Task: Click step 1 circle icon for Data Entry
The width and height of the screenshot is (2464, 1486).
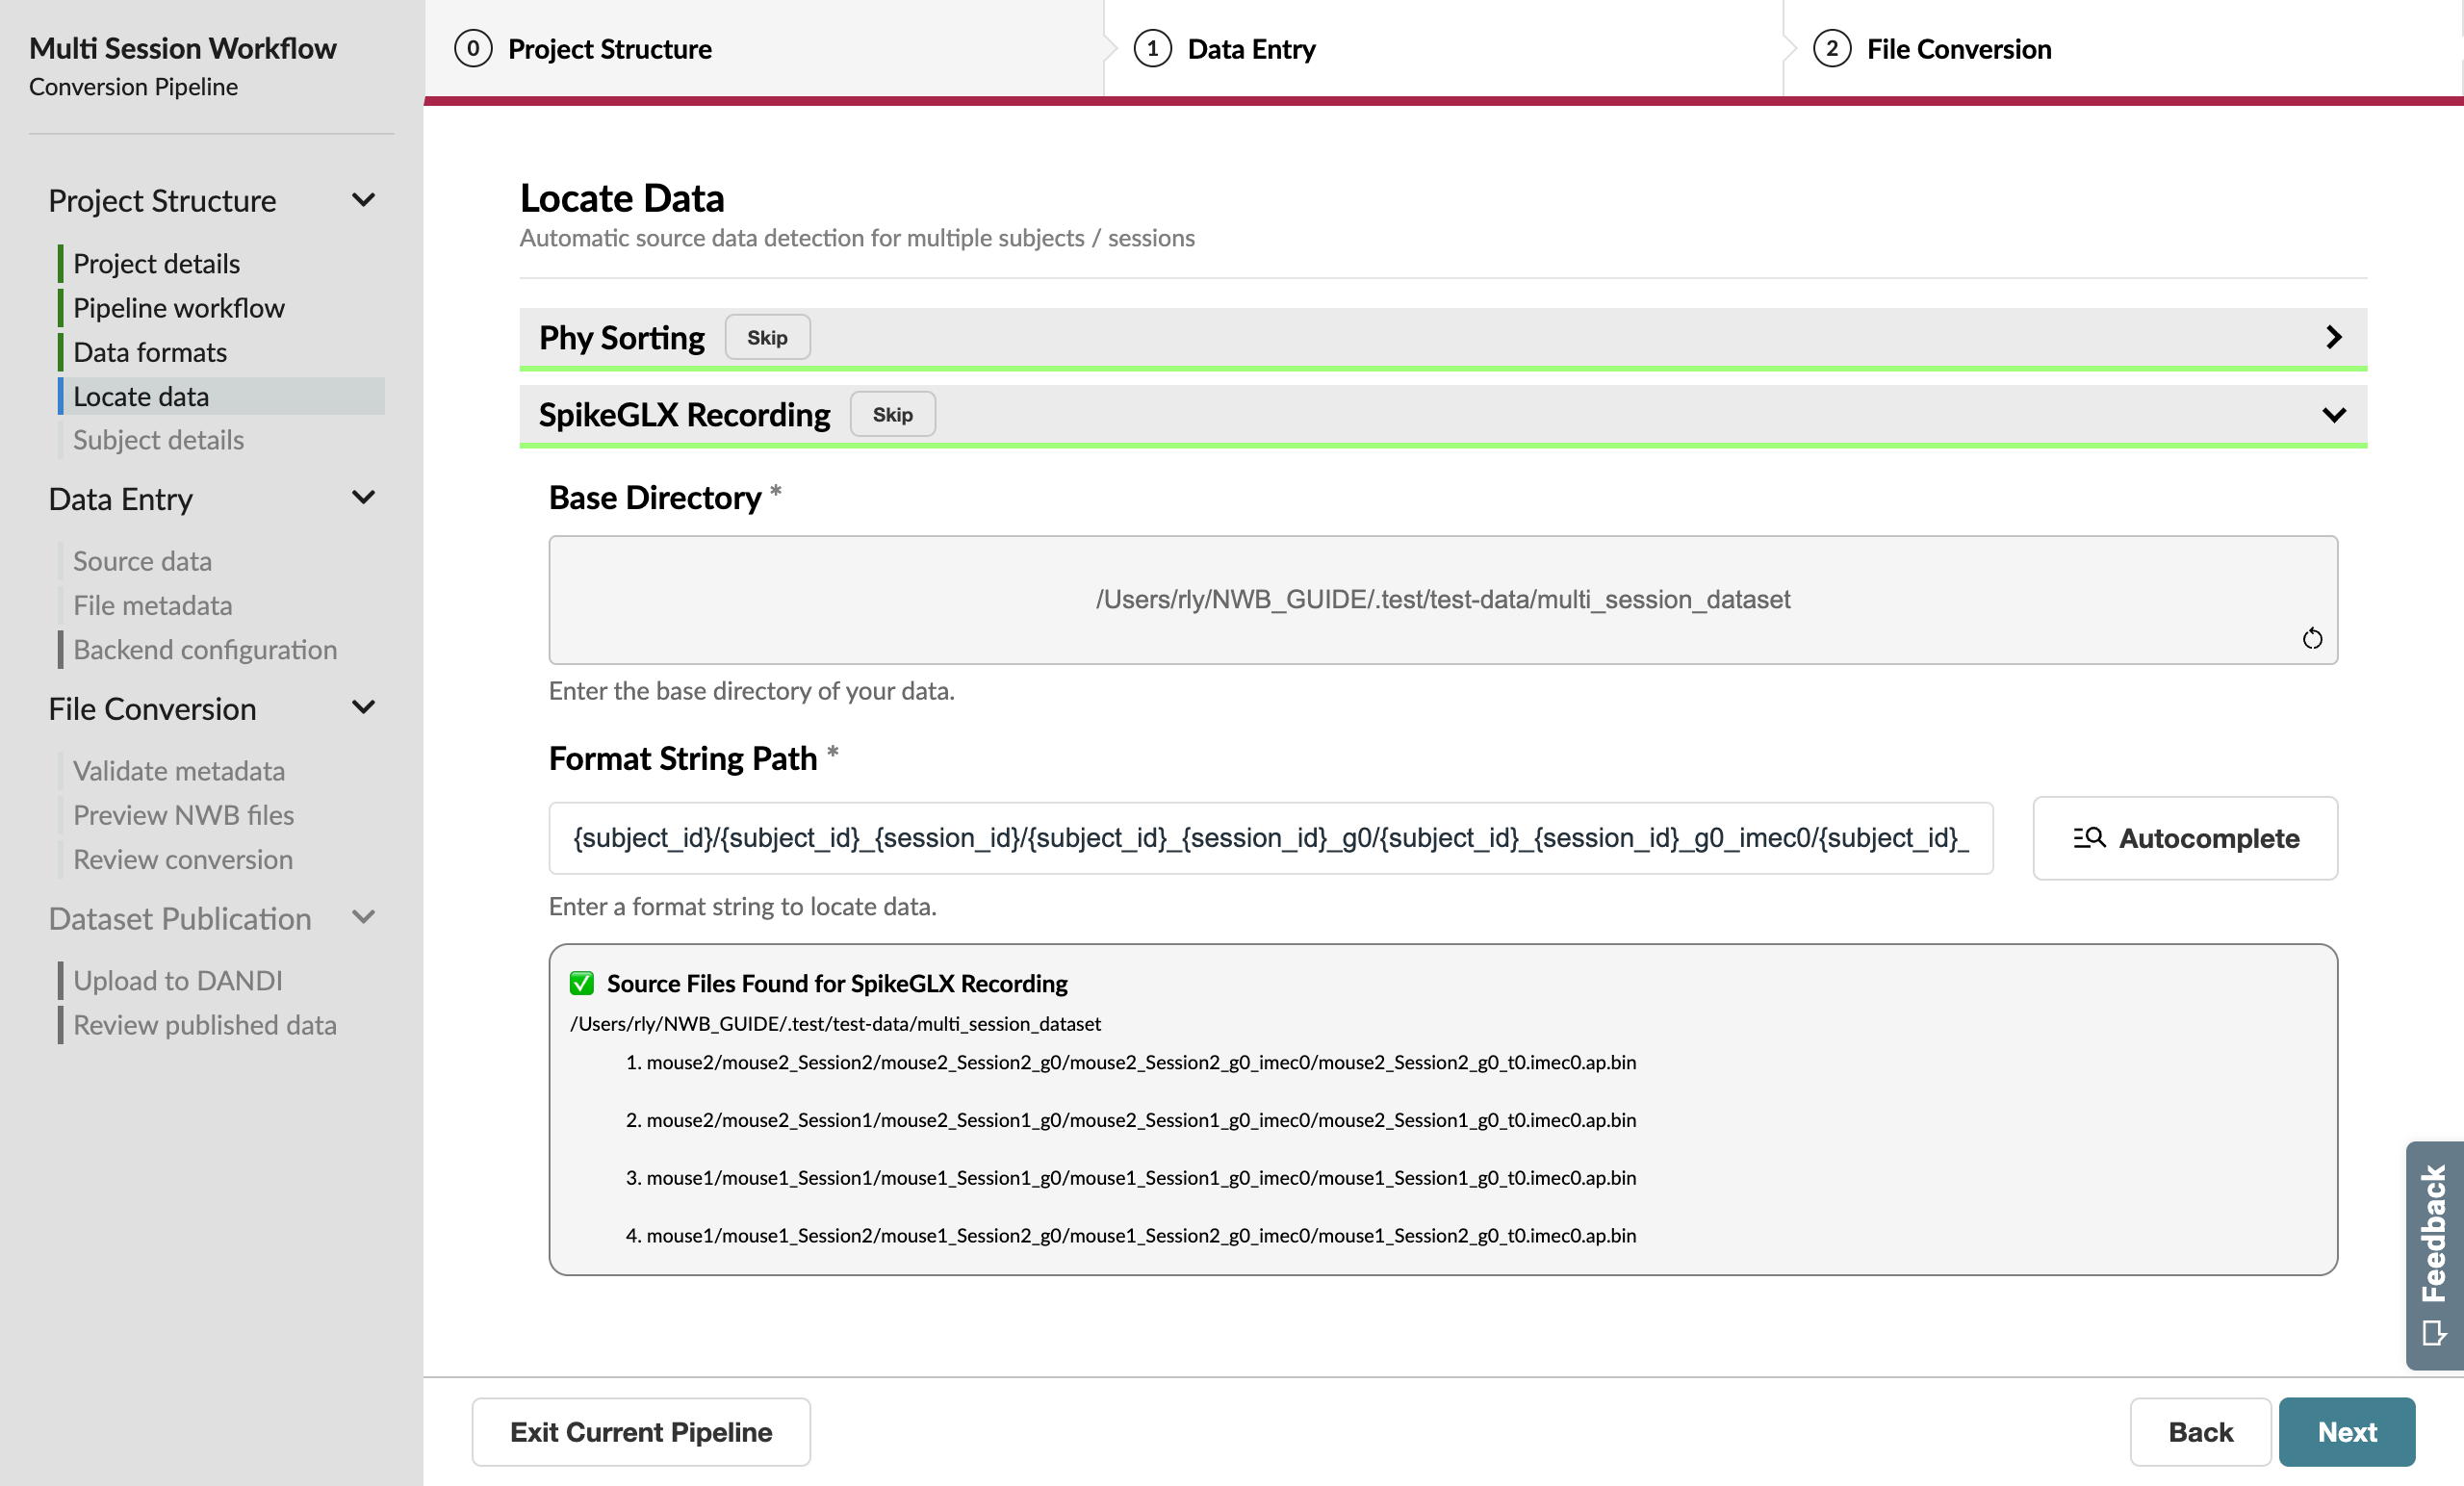Action: pos(1152,48)
